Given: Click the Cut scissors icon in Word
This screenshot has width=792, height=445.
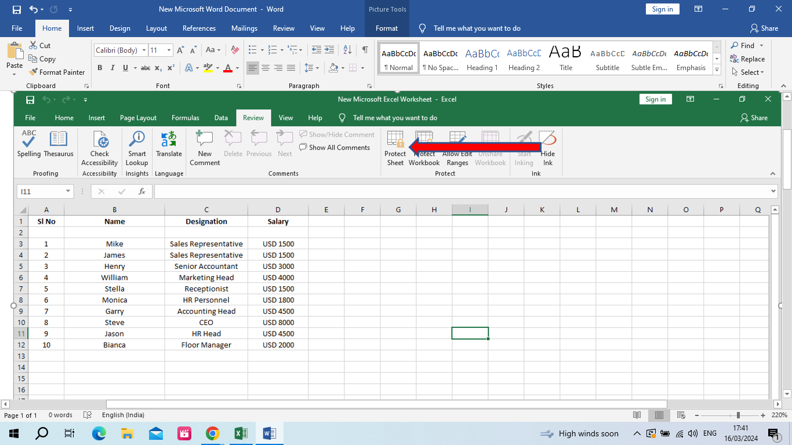Looking at the screenshot, I should [33, 45].
